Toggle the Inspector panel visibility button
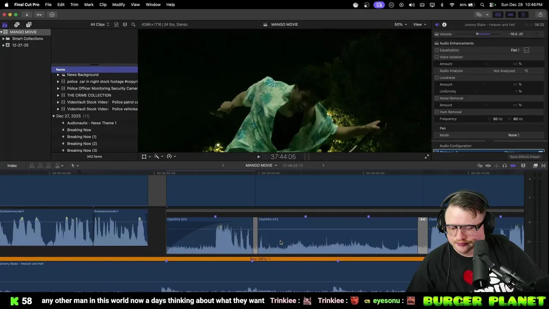Viewport: 549px width, 309px height. click(523, 15)
